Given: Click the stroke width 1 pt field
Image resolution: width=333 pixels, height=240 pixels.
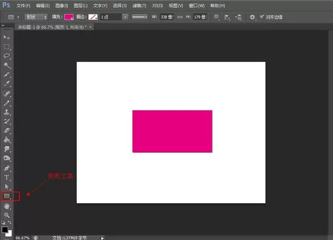Looking at the screenshot, I should pyautogui.click(x=112, y=17).
